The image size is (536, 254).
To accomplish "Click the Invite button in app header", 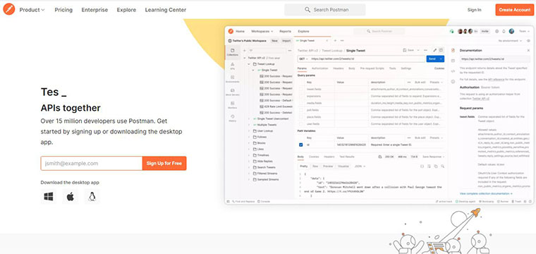I will point(485,31).
